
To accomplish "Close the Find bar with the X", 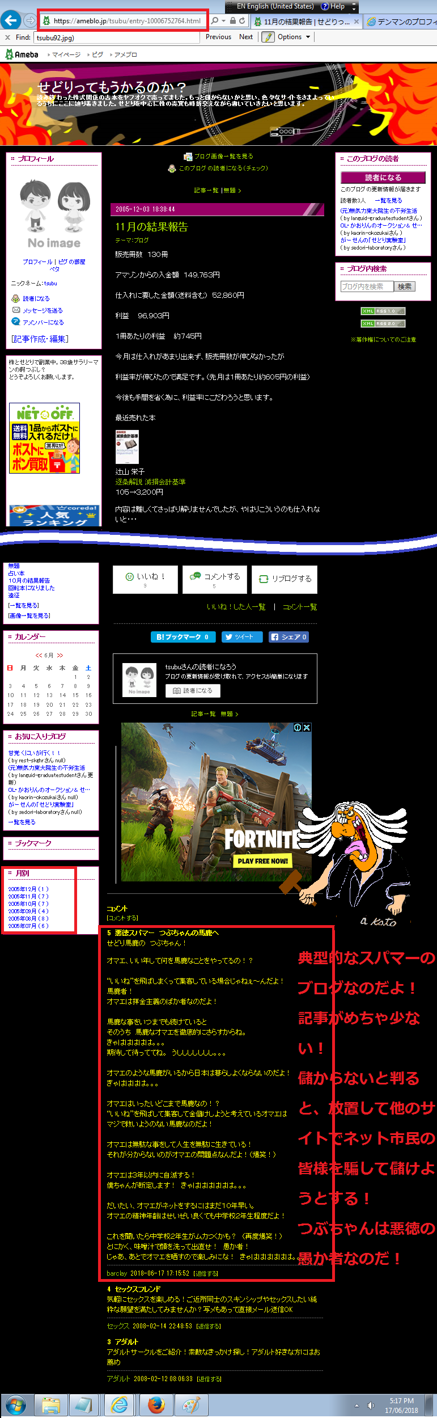I will [7, 37].
